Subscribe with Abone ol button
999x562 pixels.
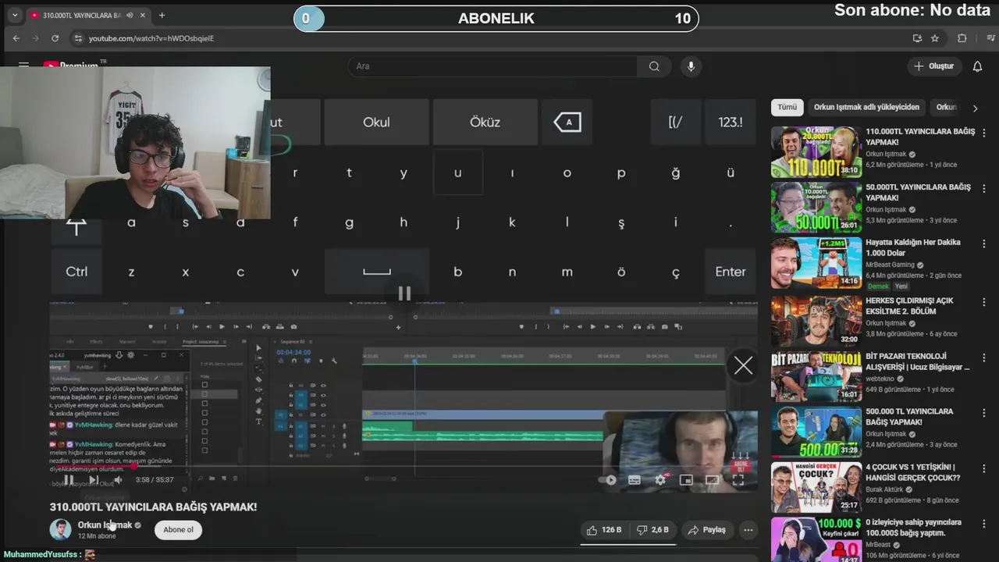[x=178, y=530]
